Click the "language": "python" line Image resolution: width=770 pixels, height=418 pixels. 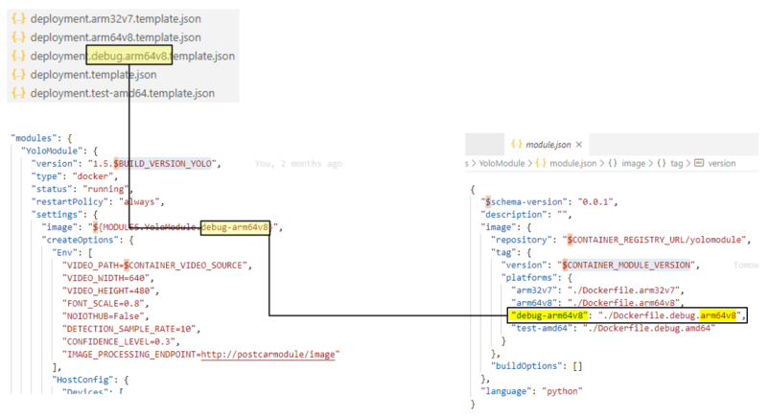[531, 391]
